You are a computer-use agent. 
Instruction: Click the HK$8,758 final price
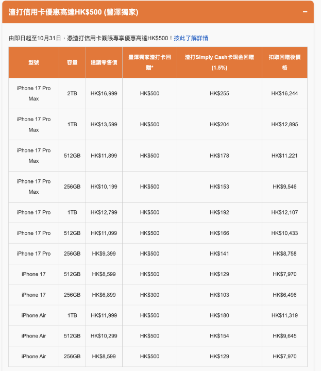(284, 254)
